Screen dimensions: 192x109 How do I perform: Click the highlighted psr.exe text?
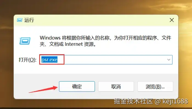point(49,60)
